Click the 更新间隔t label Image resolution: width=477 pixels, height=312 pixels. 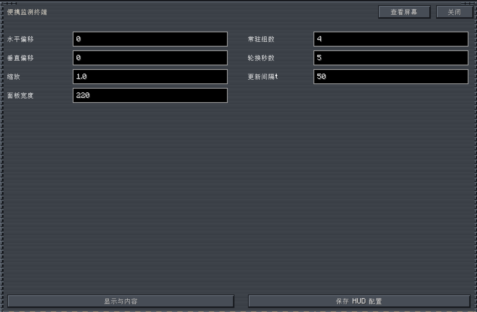point(263,77)
